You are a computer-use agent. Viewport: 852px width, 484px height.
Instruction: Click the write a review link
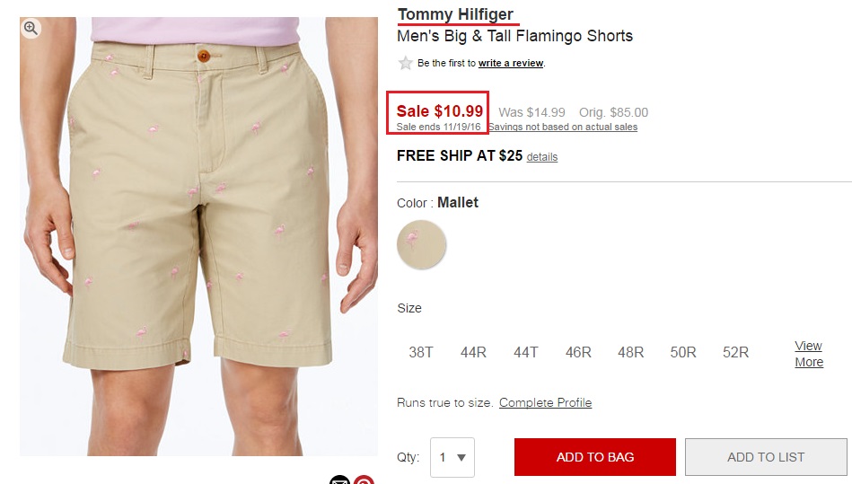coord(511,63)
